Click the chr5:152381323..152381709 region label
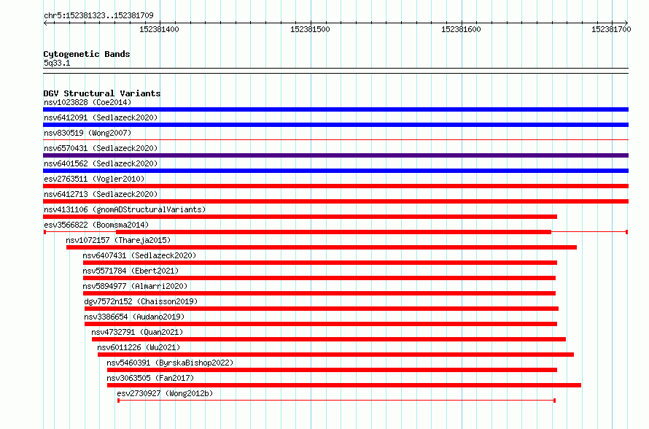Screen dimensions: 649x429 point(98,15)
